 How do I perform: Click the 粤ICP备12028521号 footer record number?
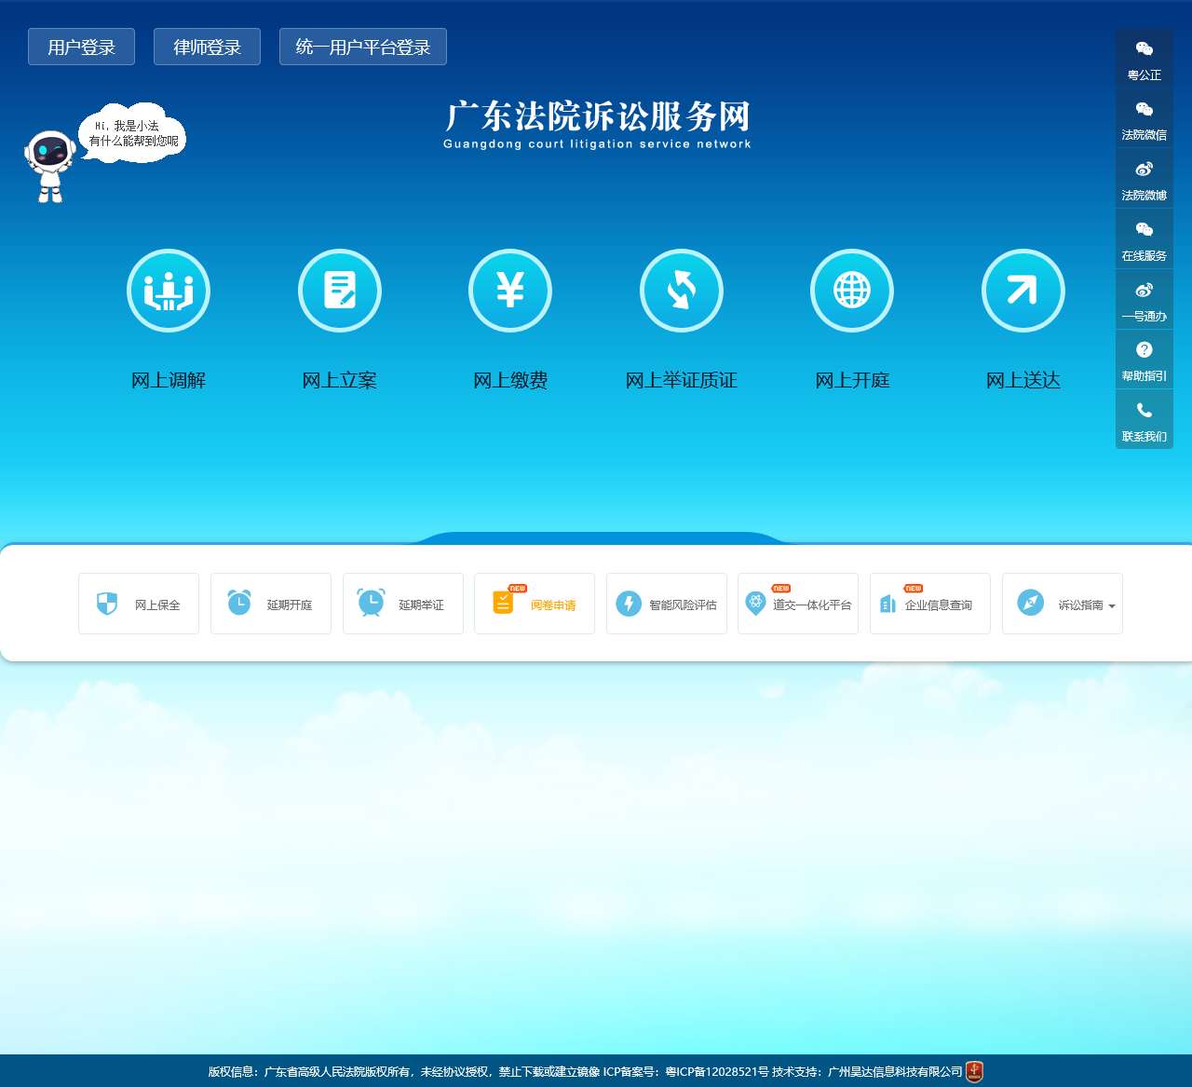pyautogui.click(x=714, y=1071)
